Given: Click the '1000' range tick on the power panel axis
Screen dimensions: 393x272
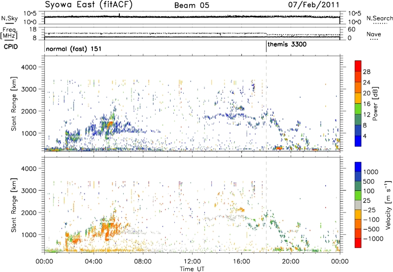Looking at the screenshot, I should pyautogui.click(x=28, y=133).
